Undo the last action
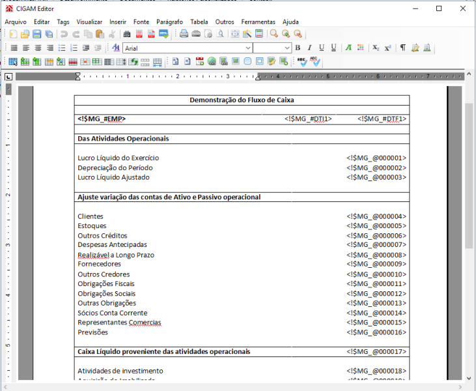The image size is (476, 391). point(64,34)
